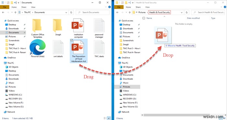Screen dimensions: 227x120
Task: Open the Share tab in Health & Food Security window
Action: (x=138, y=7)
